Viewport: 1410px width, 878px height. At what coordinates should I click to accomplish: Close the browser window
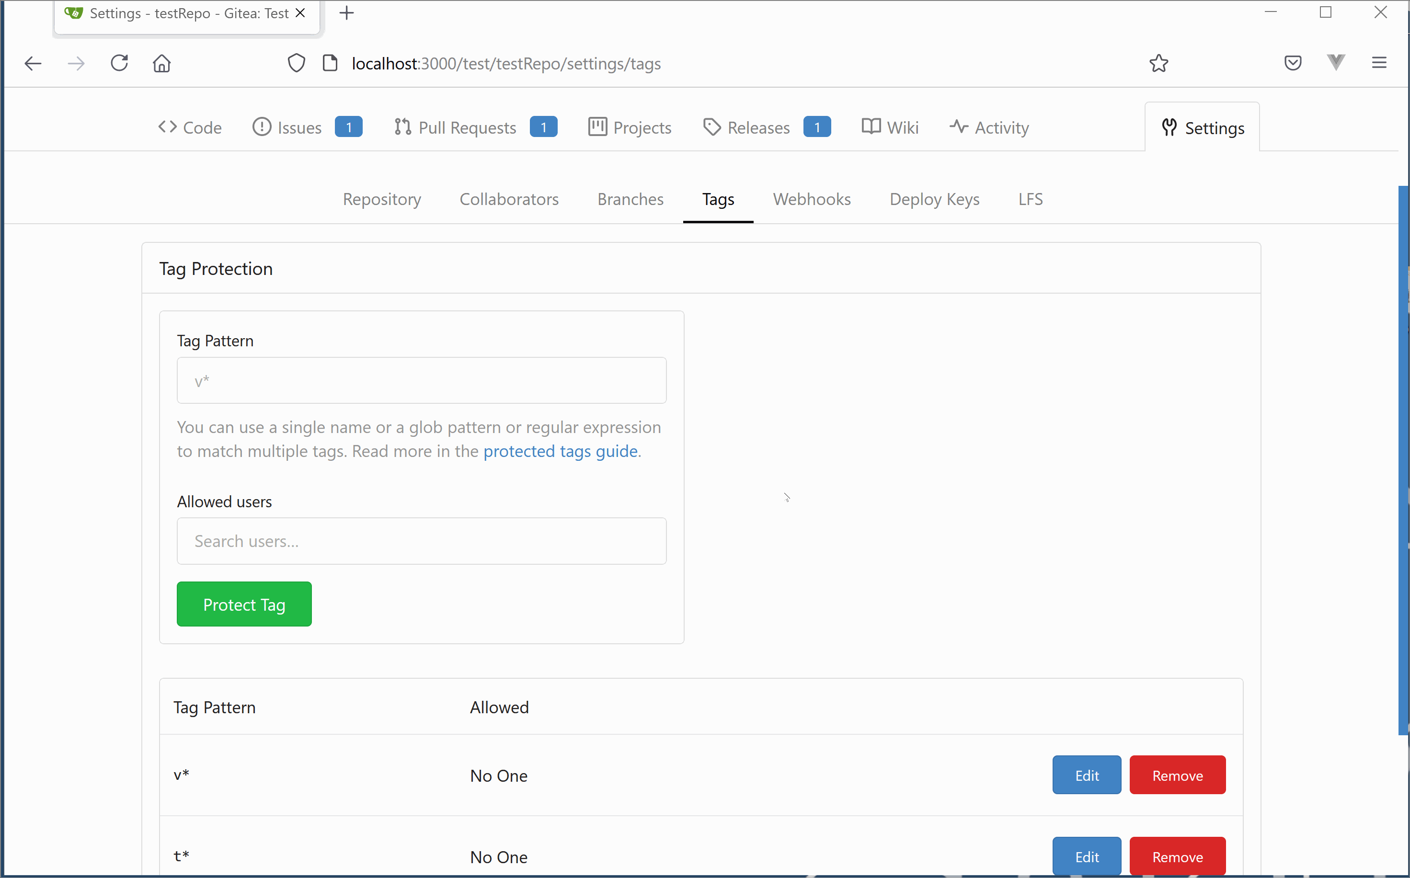[1380, 12]
